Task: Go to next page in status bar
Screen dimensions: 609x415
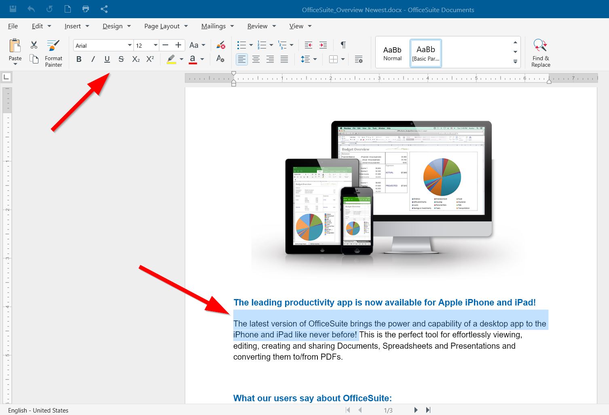Action: coord(416,410)
